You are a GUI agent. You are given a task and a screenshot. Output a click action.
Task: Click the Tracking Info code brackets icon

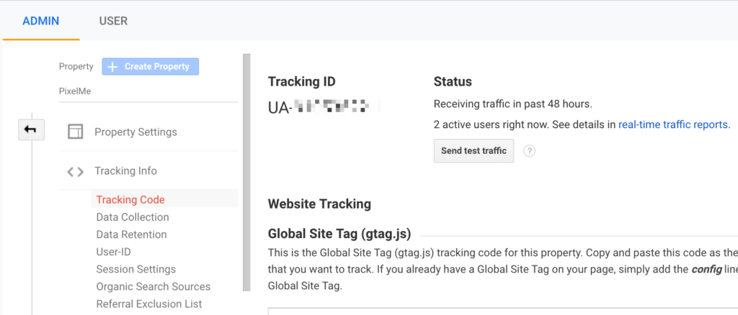[x=75, y=171]
